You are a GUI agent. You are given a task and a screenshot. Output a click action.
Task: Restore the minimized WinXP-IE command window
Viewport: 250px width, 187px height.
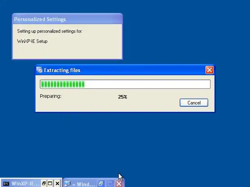[x=44, y=183]
